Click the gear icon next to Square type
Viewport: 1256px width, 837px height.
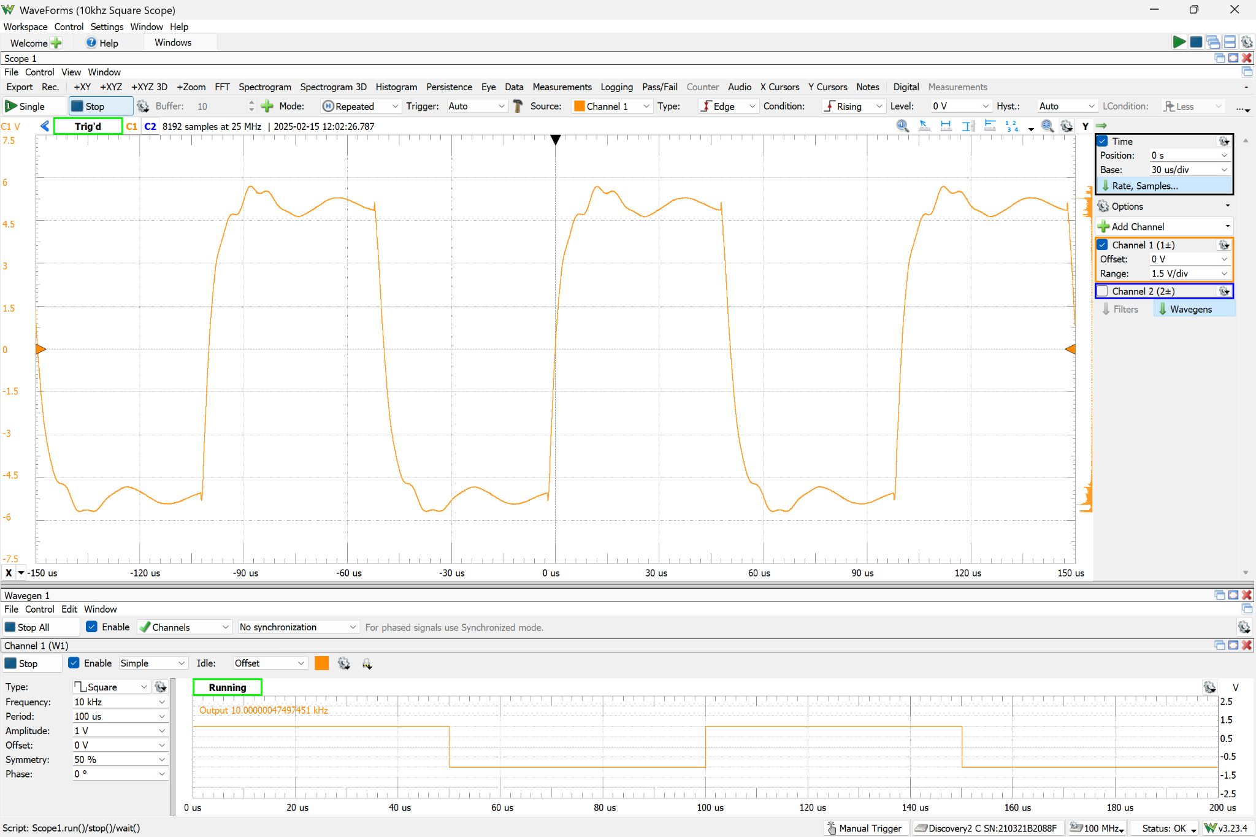161,687
